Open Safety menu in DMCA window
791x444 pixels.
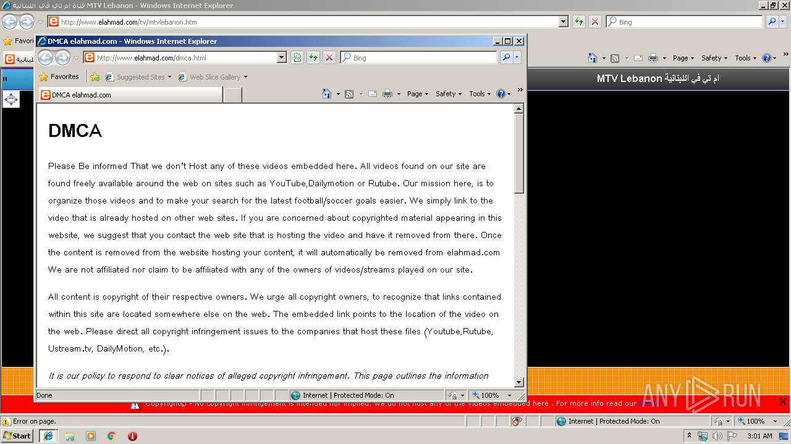449,94
